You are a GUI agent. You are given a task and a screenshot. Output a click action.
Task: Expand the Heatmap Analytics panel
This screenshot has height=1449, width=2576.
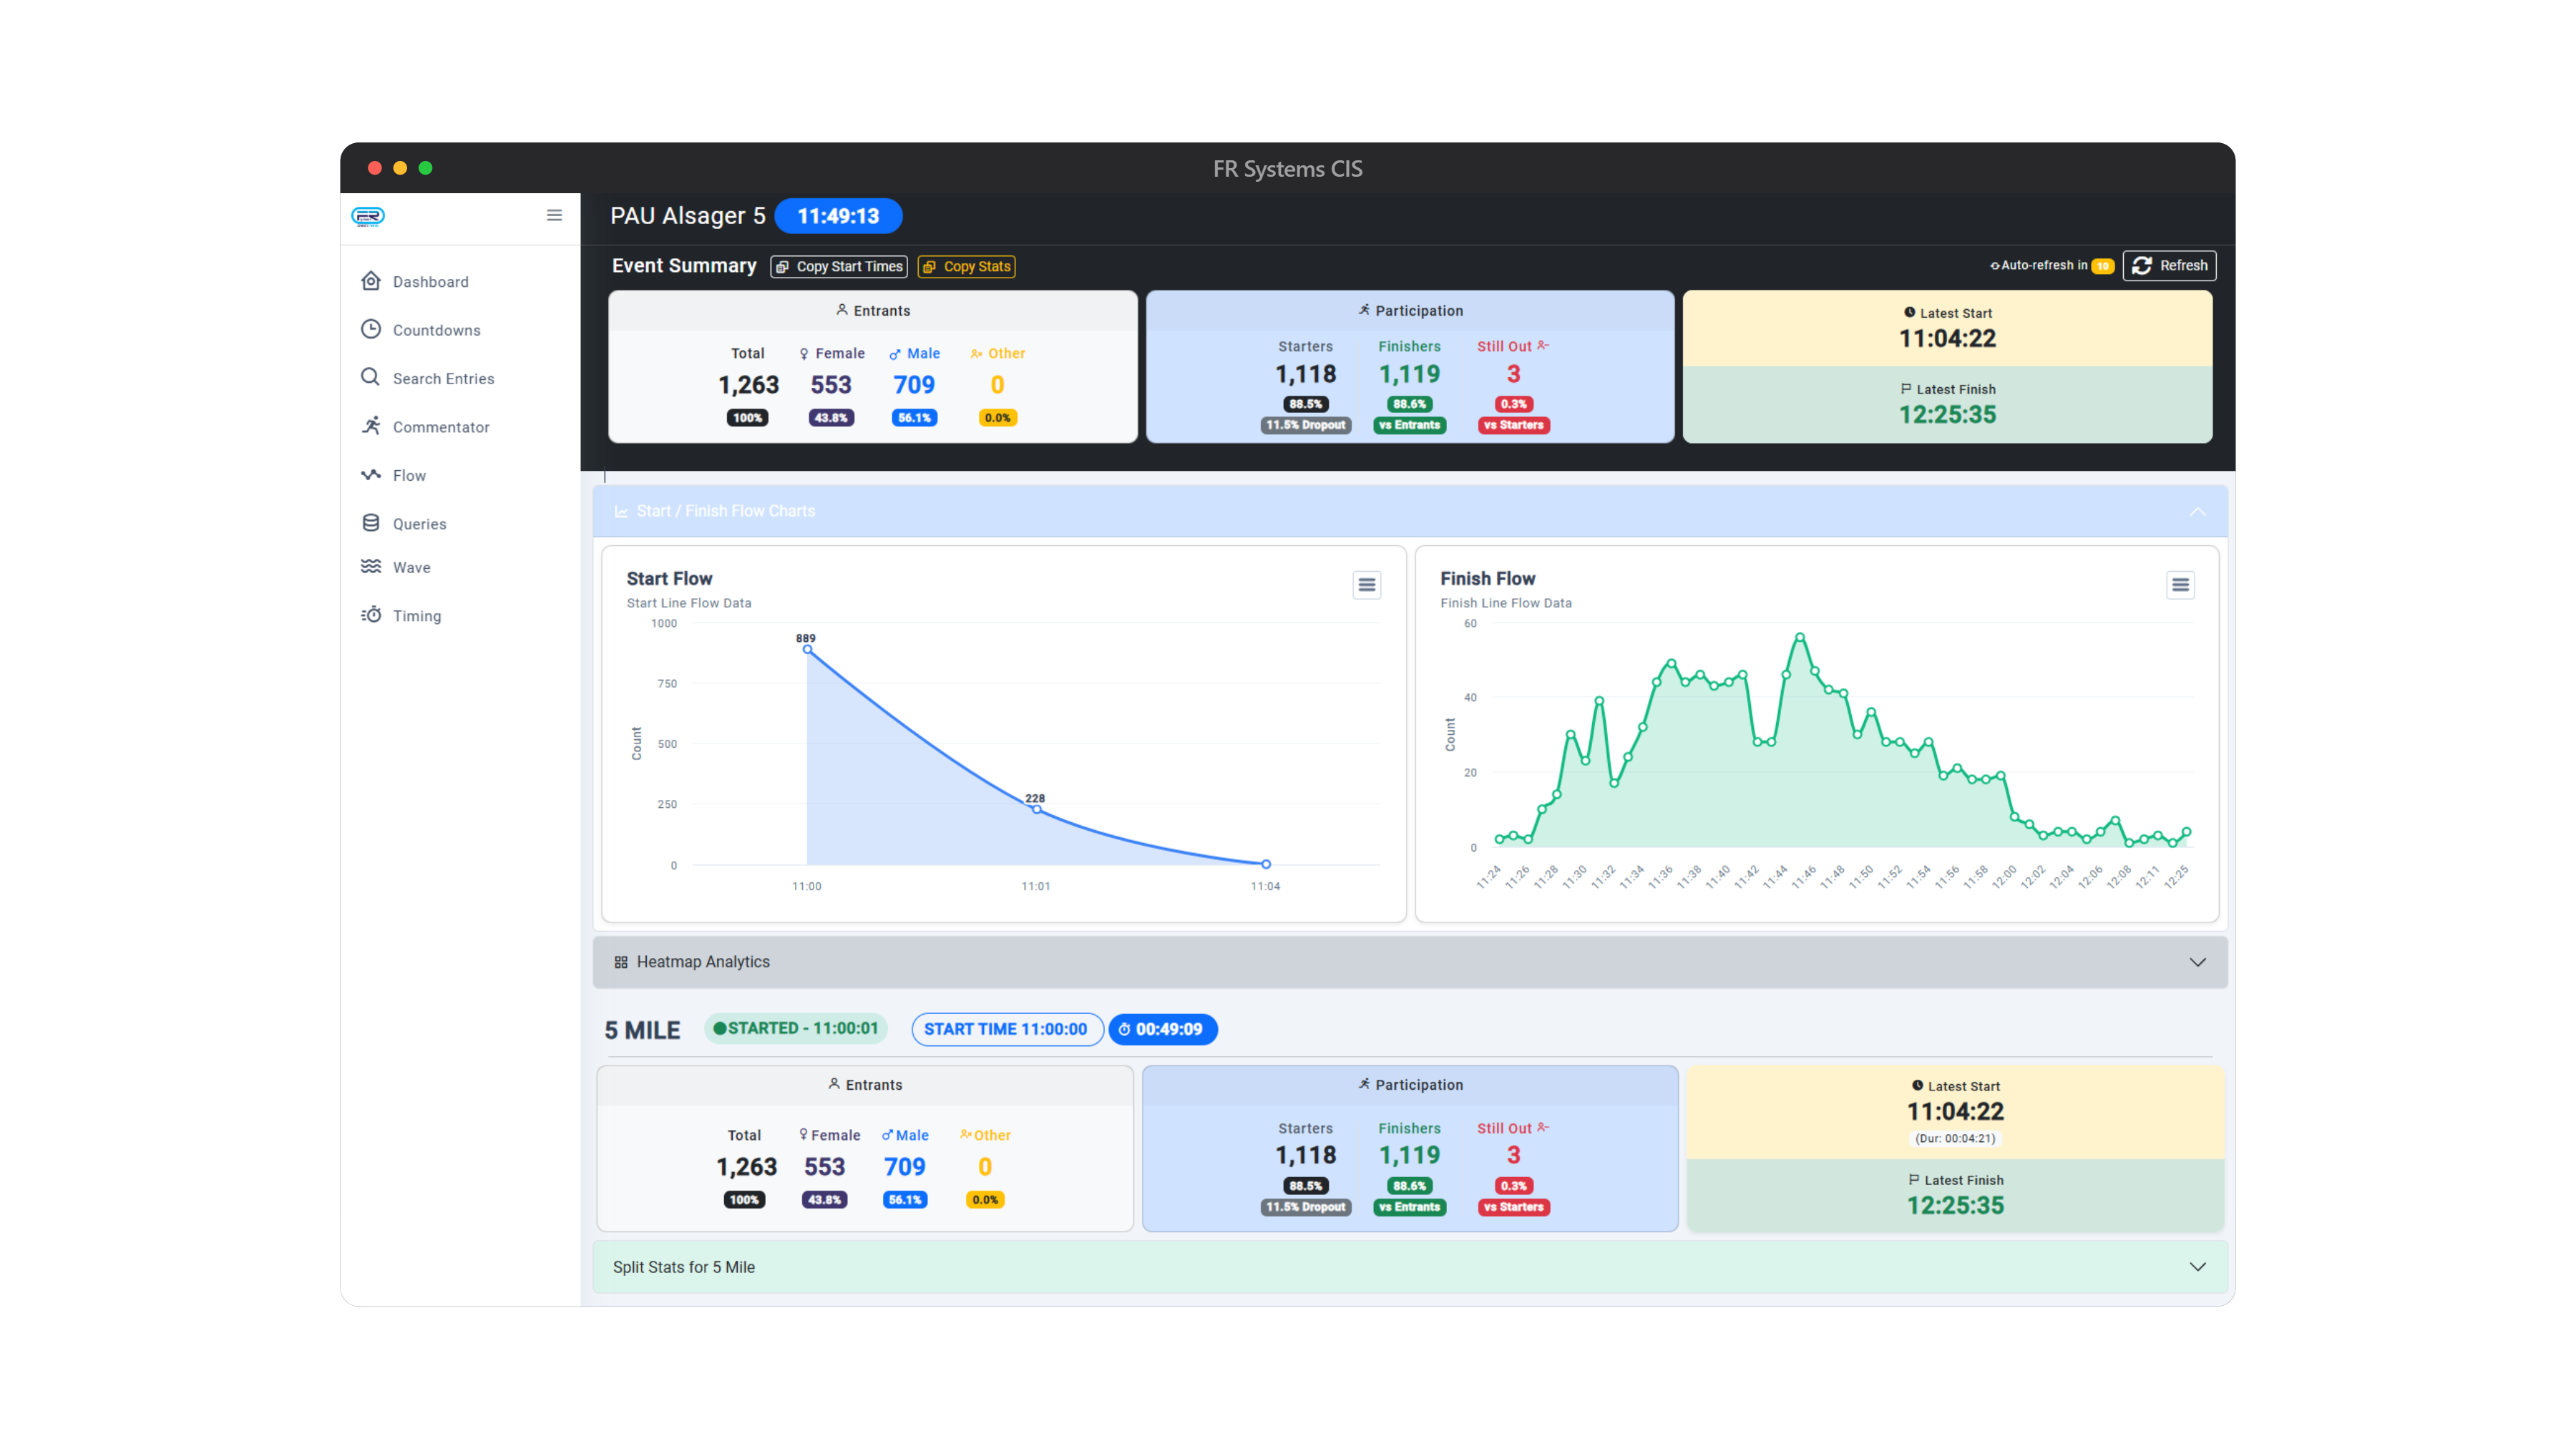2198,962
